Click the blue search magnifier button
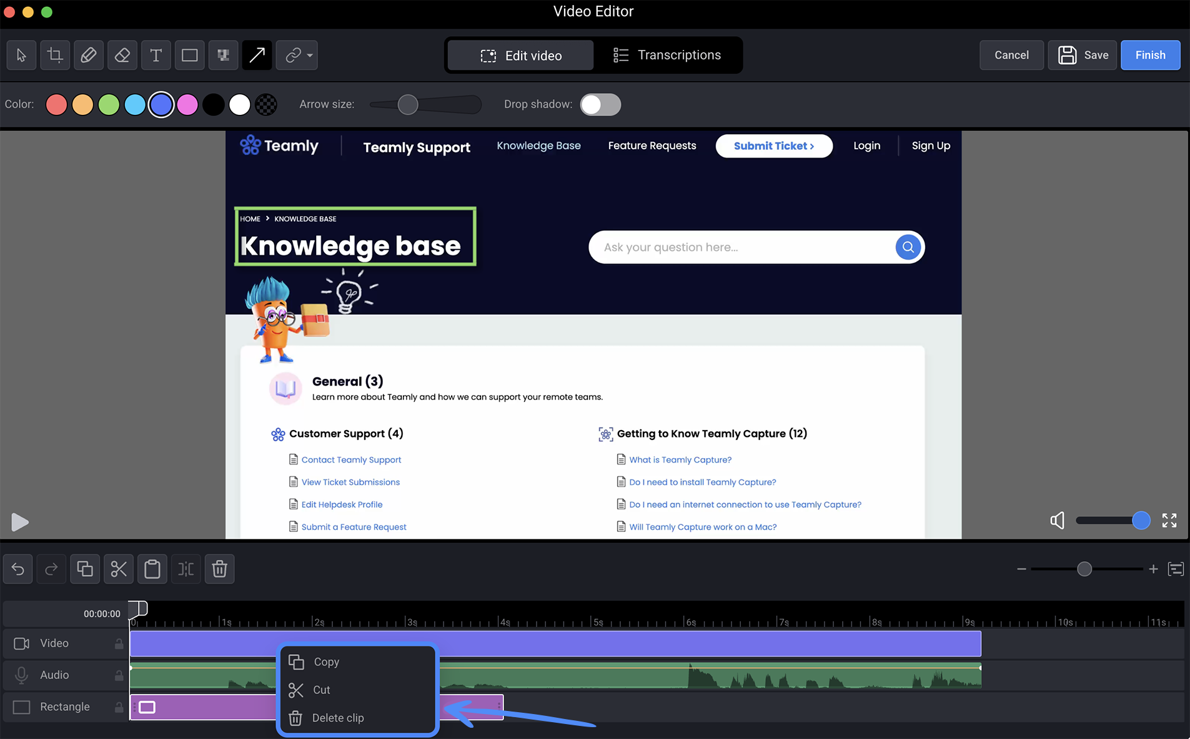This screenshot has width=1190, height=739. (x=908, y=247)
